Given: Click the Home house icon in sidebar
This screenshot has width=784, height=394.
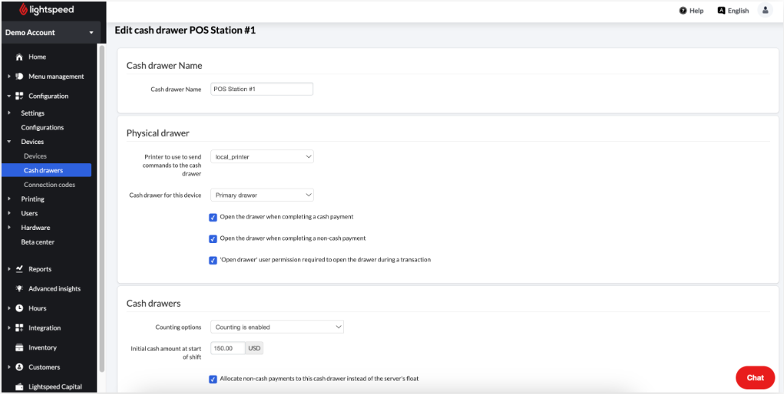Looking at the screenshot, I should (19, 57).
